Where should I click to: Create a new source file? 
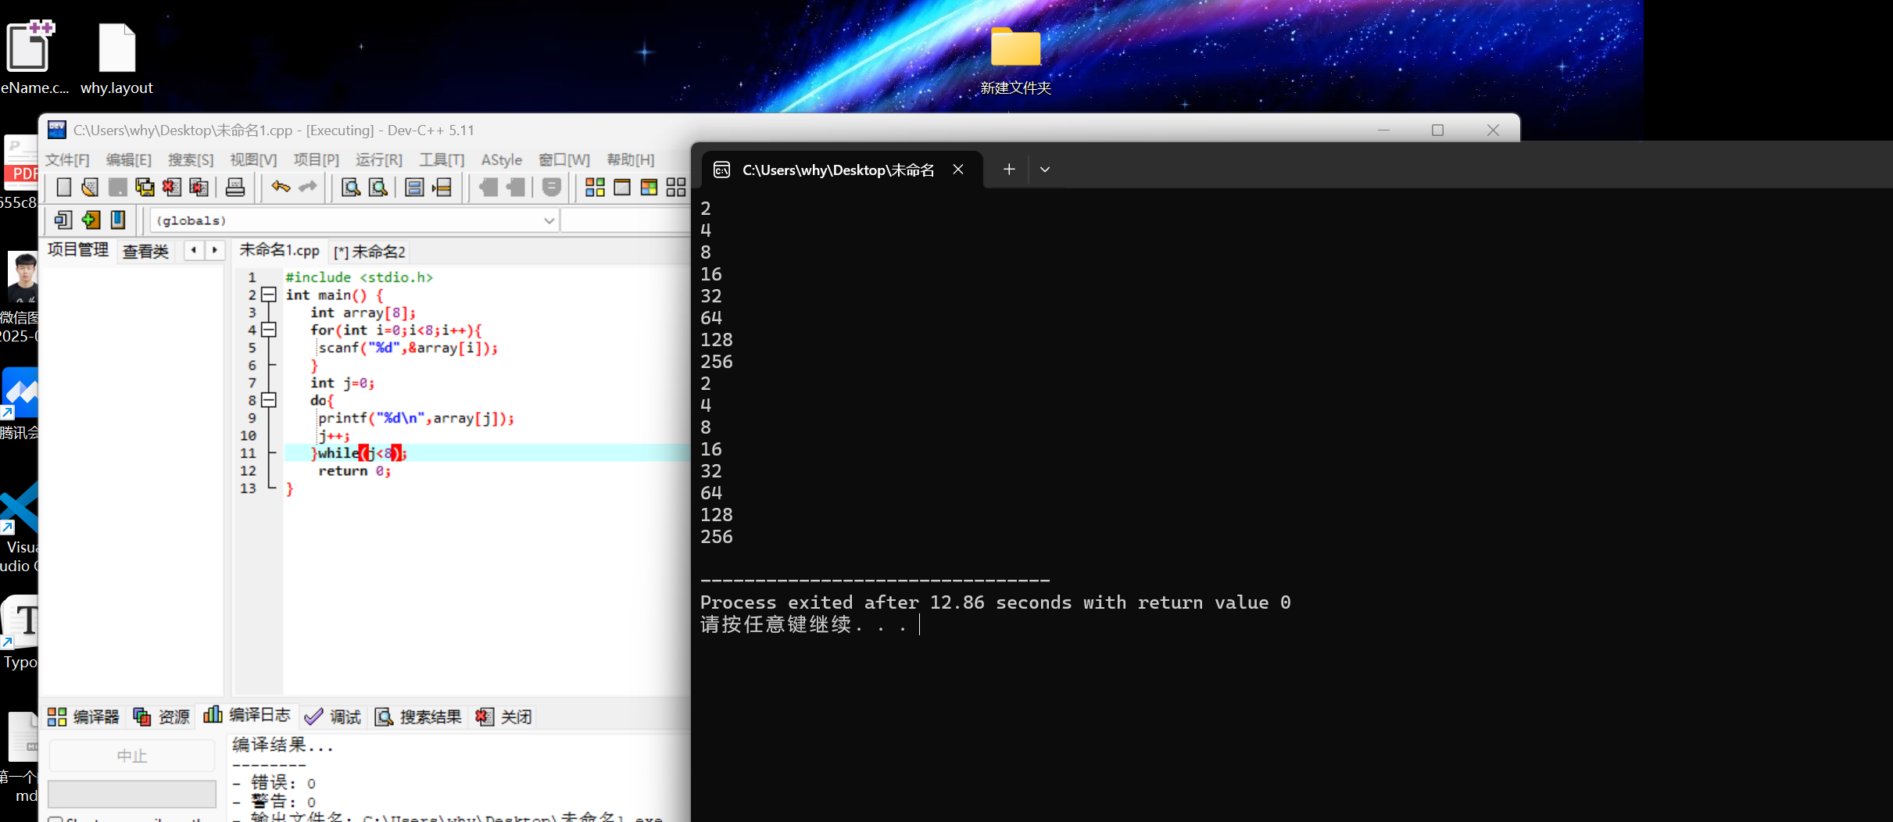click(64, 187)
